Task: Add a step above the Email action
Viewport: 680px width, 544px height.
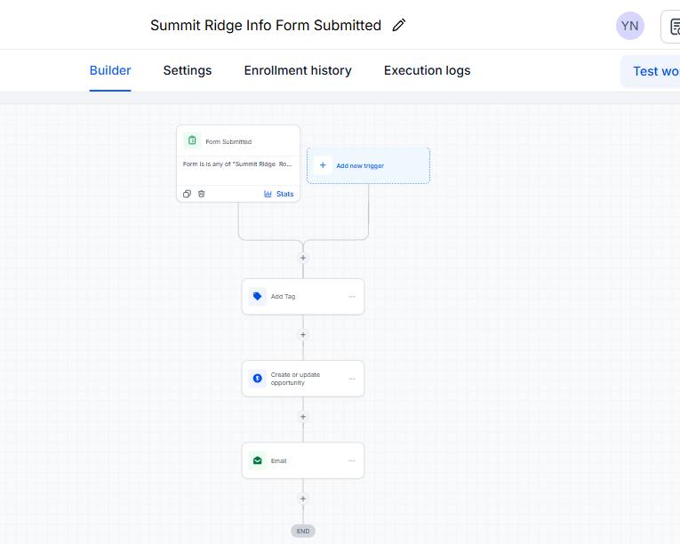Action: pos(303,417)
